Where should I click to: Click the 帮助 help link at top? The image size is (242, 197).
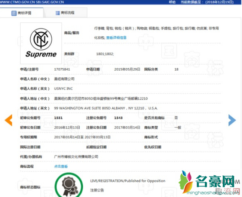[172, 2]
